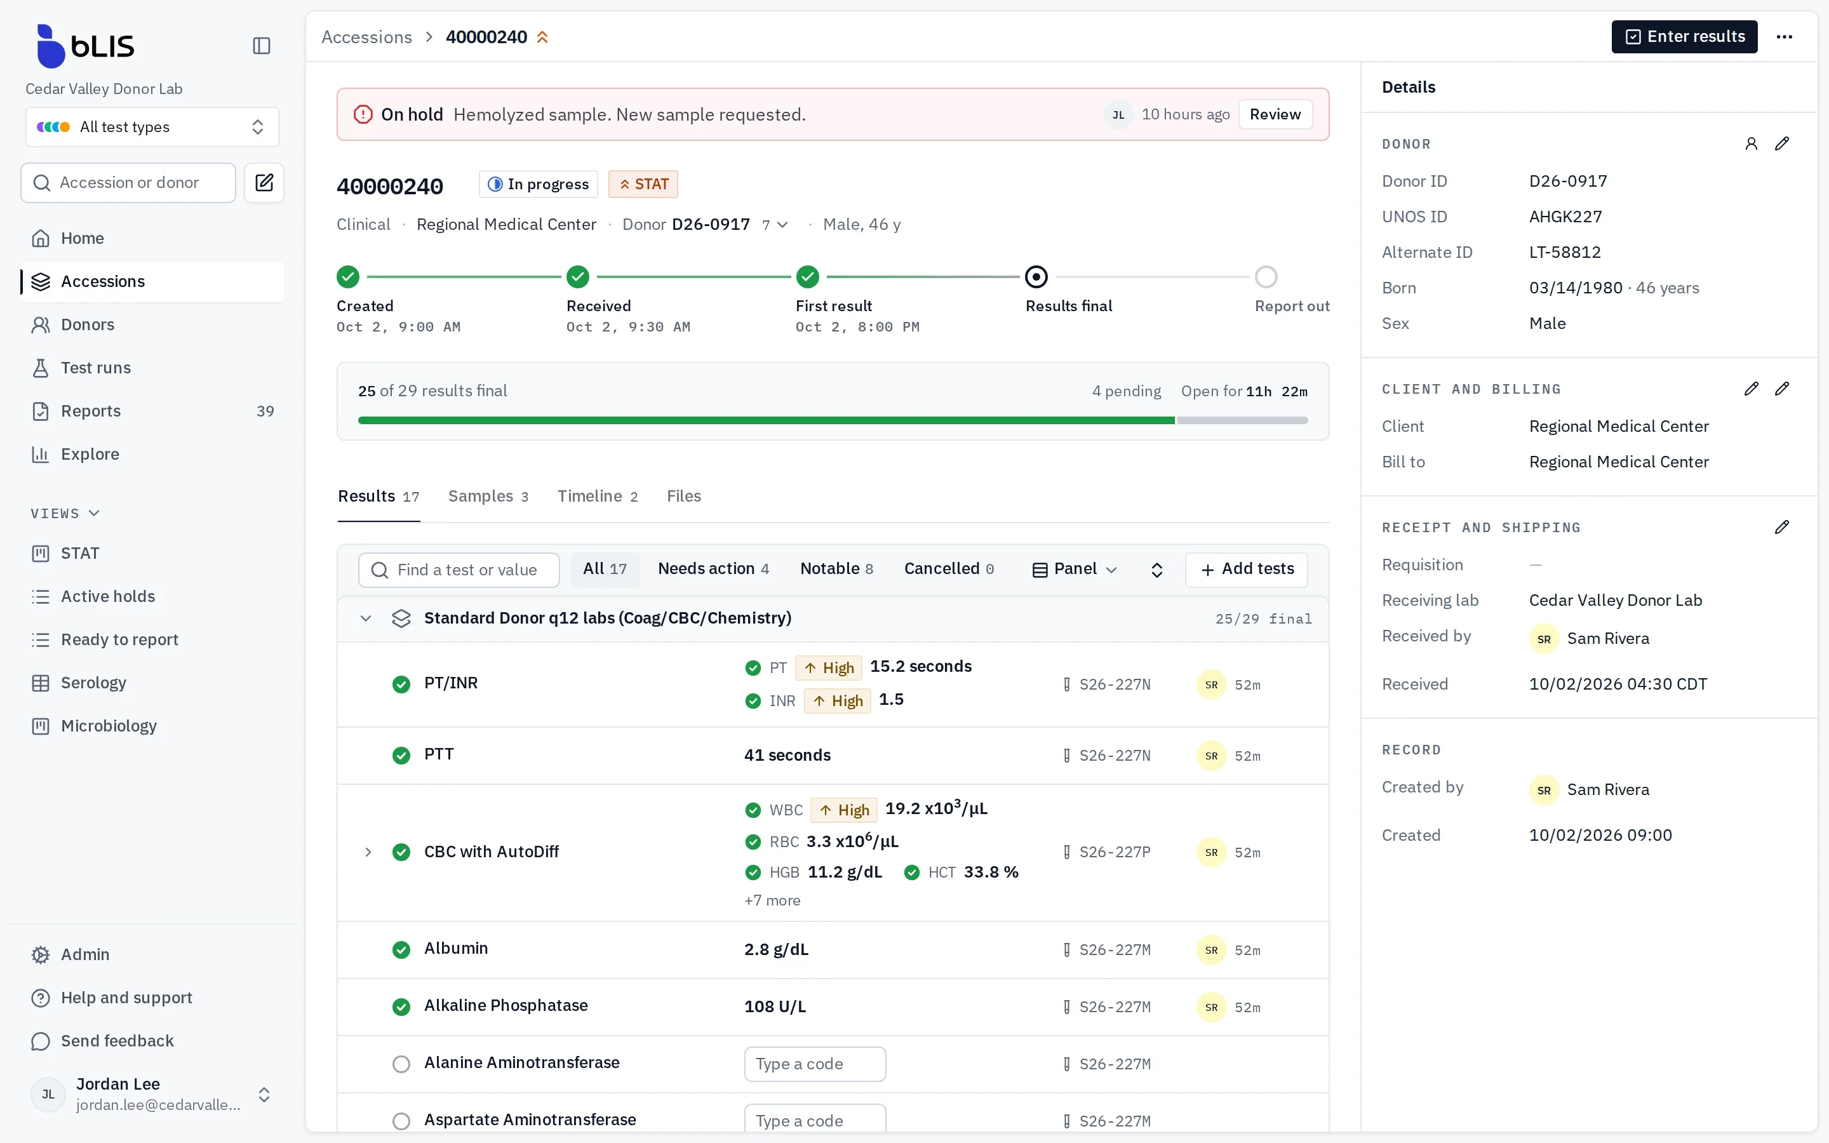Click the sort order arrows icon
The image size is (1829, 1143).
1156,569
